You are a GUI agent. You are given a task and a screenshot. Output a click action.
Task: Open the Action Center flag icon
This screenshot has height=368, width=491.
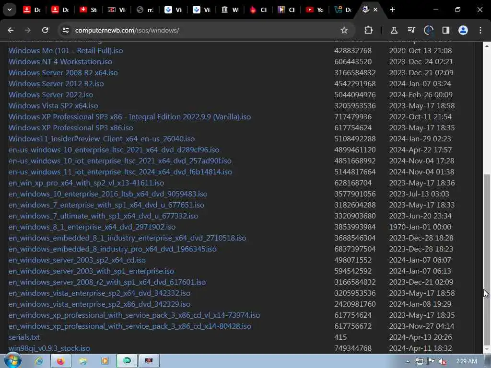pos(431,361)
